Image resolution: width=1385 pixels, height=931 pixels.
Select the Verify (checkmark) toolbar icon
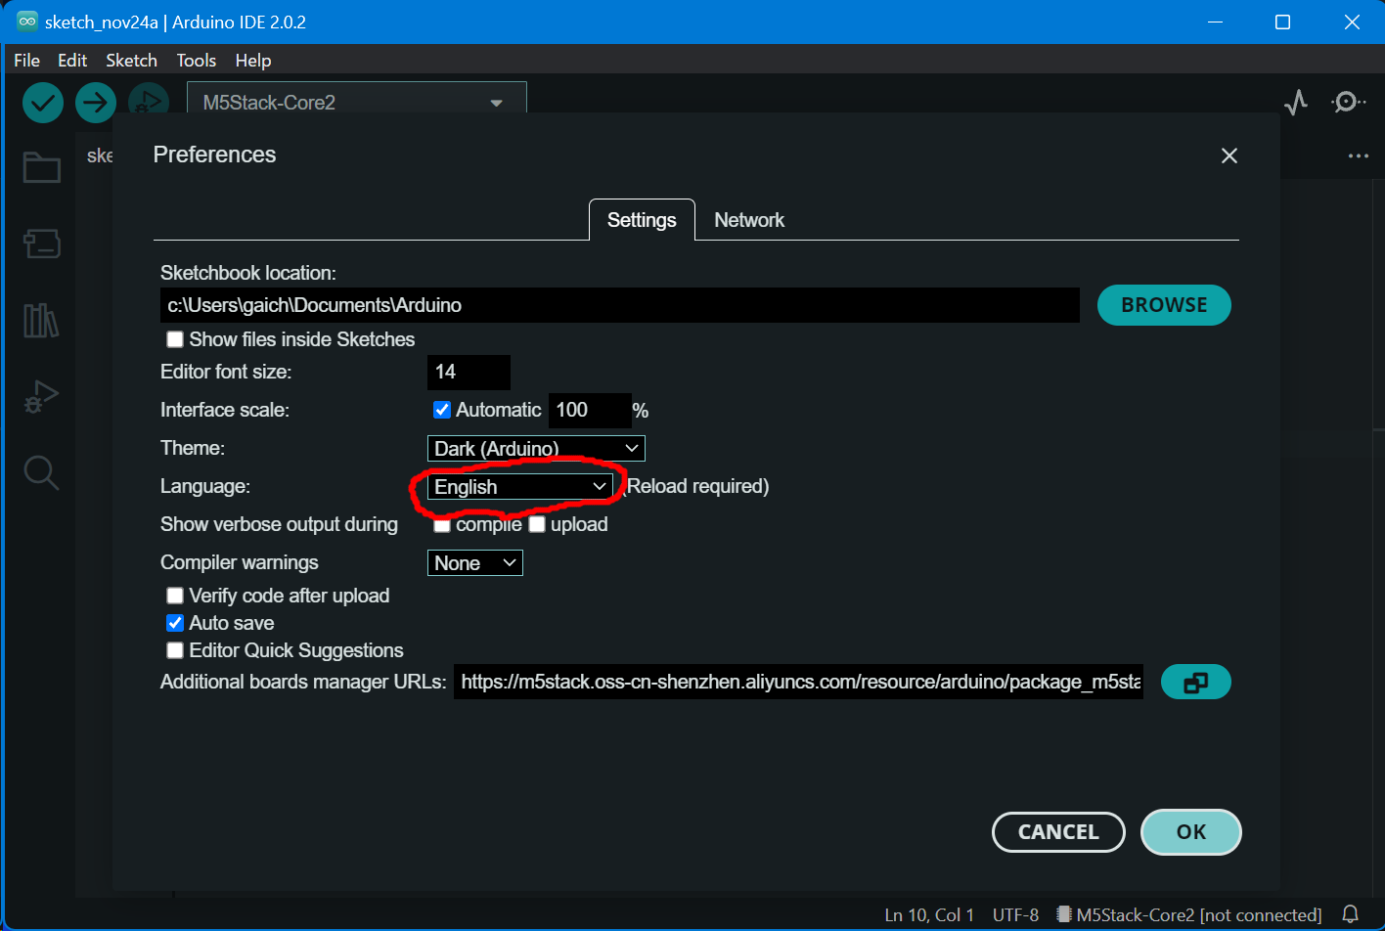(x=42, y=102)
